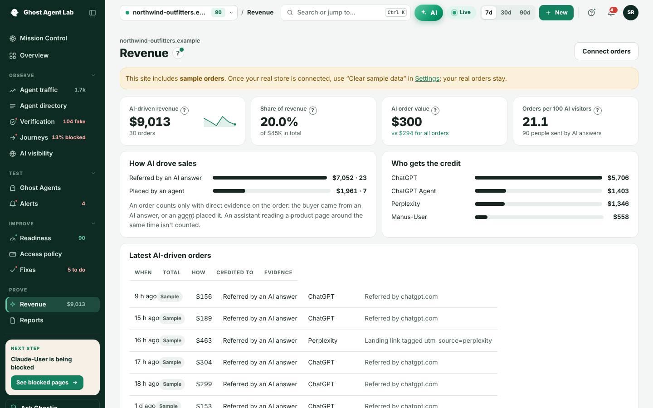This screenshot has height=408, width=653.
Task: Click See blocked pages button
Action: pos(47,383)
